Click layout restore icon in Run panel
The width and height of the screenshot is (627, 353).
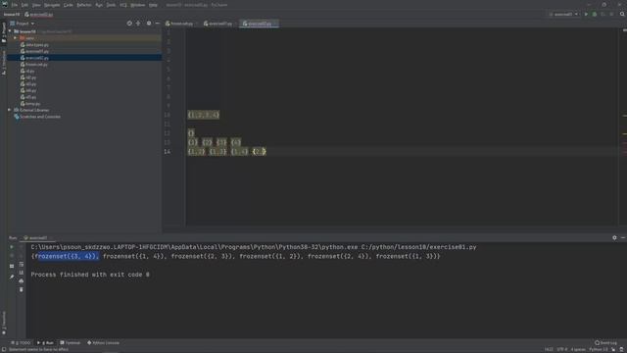click(12, 266)
